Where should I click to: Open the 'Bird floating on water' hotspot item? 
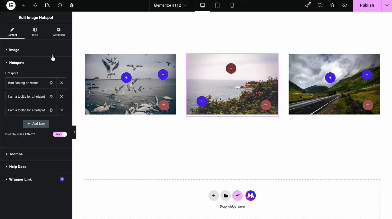[x=26, y=83]
